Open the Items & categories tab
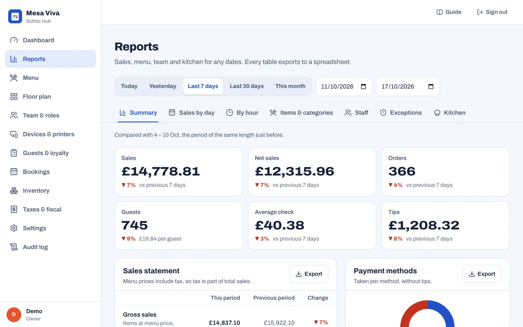 [x=301, y=112]
